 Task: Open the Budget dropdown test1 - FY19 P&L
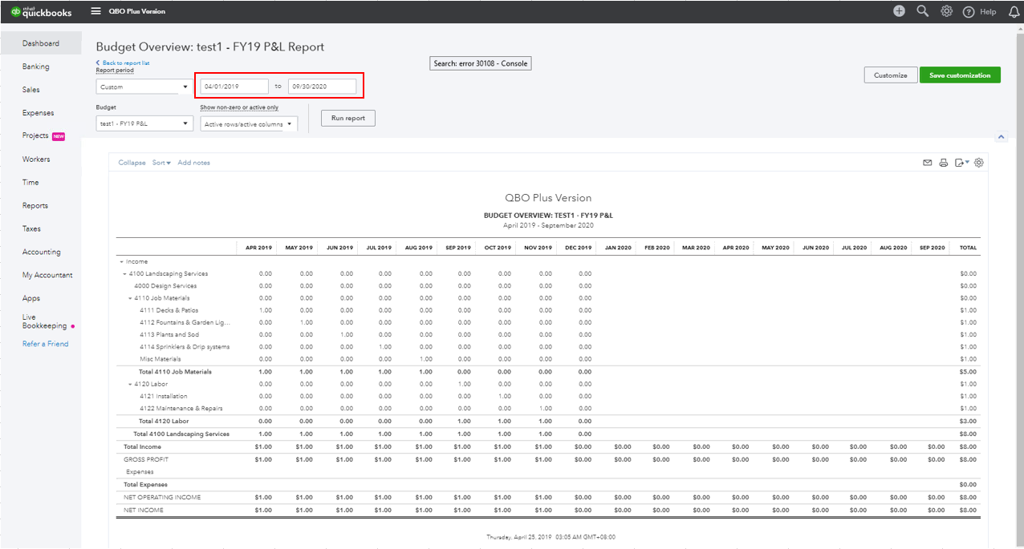(144, 123)
